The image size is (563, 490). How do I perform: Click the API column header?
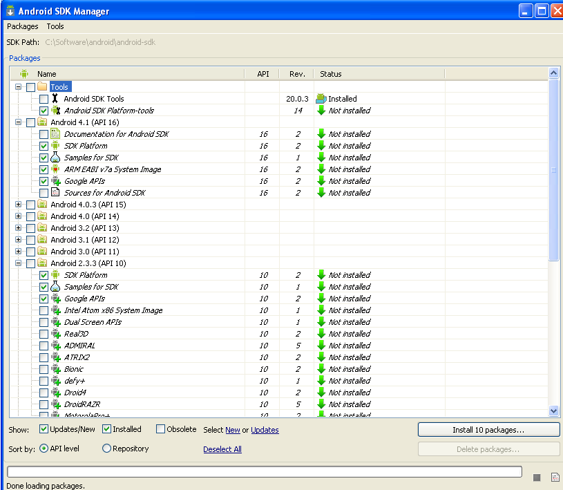coord(262,74)
